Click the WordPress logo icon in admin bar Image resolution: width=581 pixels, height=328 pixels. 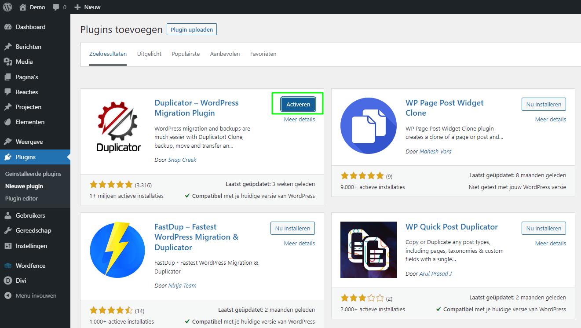coord(7,7)
